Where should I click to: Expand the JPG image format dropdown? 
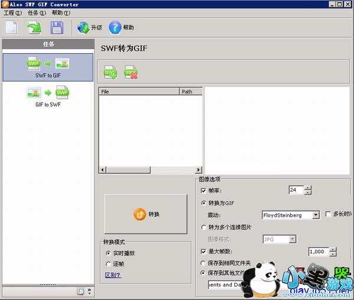pos(292,239)
